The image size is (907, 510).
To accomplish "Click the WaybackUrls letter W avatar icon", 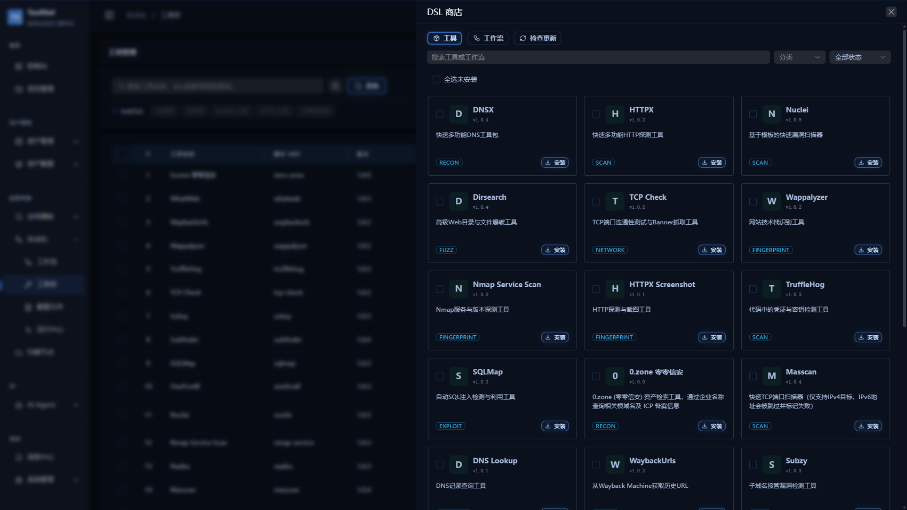I will (x=615, y=465).
